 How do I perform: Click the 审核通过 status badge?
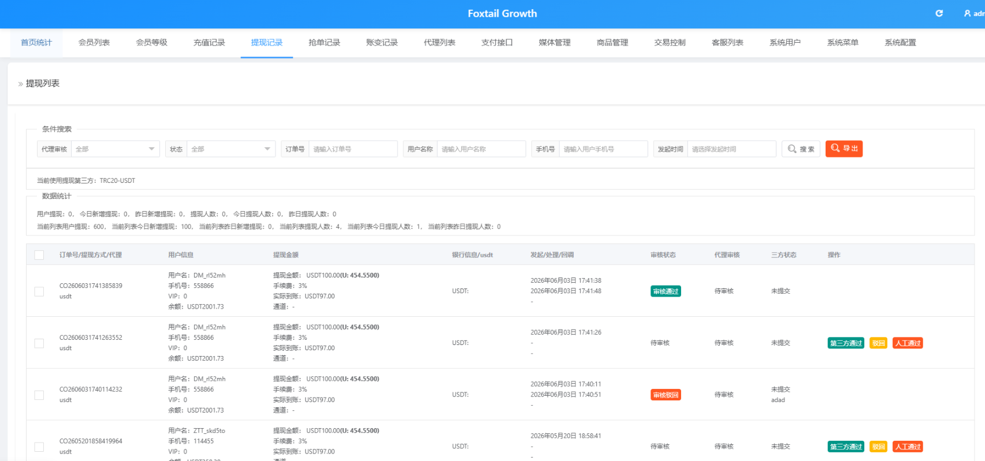click(666, 291)
